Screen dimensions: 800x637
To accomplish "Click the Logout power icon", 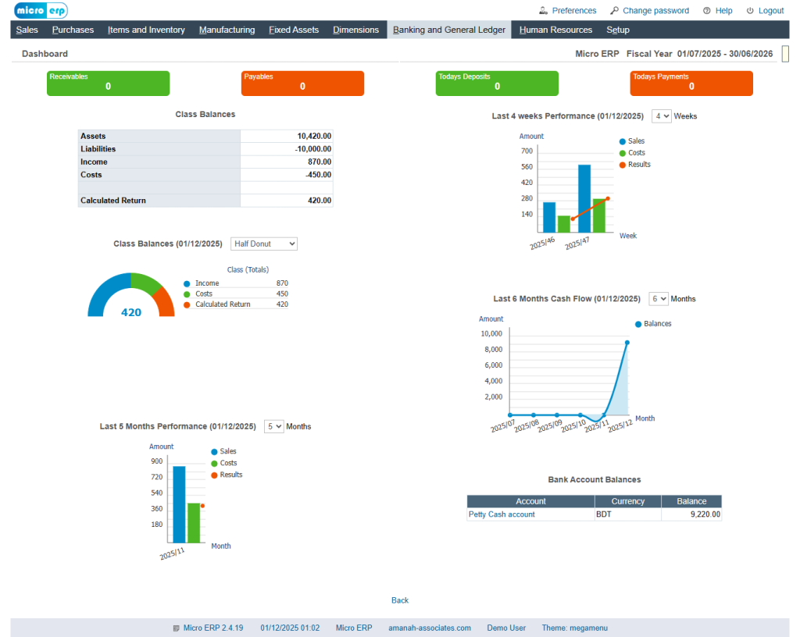I will (x=750, y=11).
